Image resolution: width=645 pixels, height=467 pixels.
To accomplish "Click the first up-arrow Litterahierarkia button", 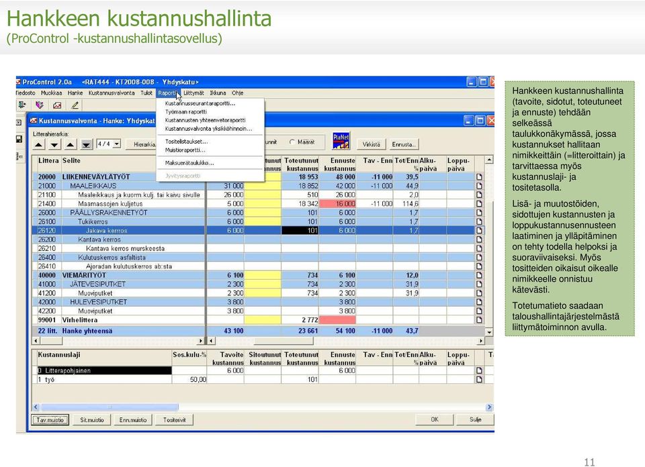I will tap(39, 144).
